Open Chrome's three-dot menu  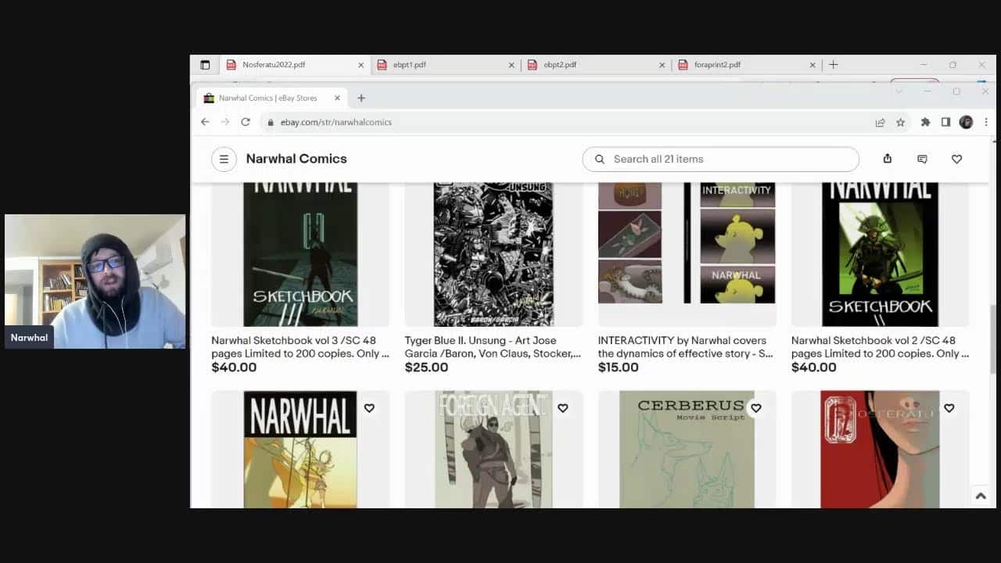(x=985, y=122)
